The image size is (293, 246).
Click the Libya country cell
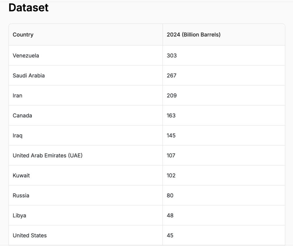click(19, 216)
